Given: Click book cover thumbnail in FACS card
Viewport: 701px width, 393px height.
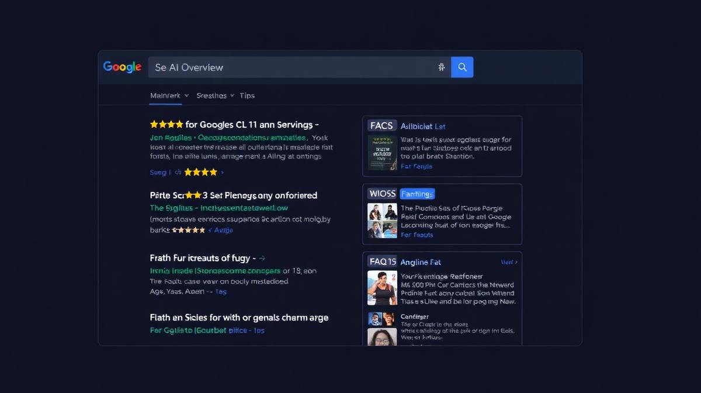Looking at the screenshot, I should 383,153.
